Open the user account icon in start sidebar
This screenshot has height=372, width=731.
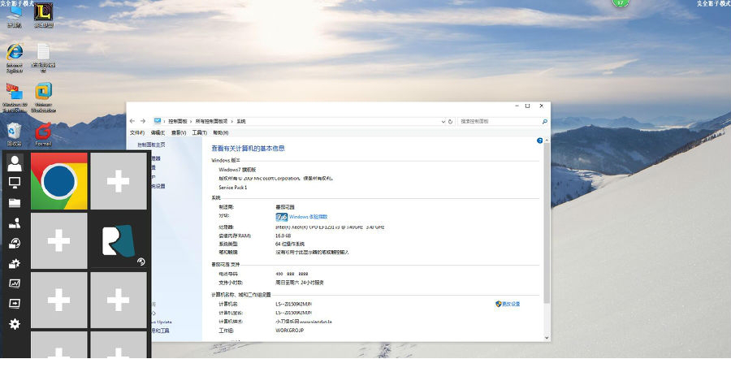click(15, 162)
